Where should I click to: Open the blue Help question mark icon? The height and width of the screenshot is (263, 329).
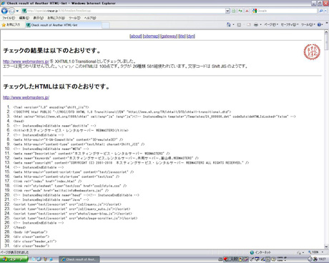320,25
